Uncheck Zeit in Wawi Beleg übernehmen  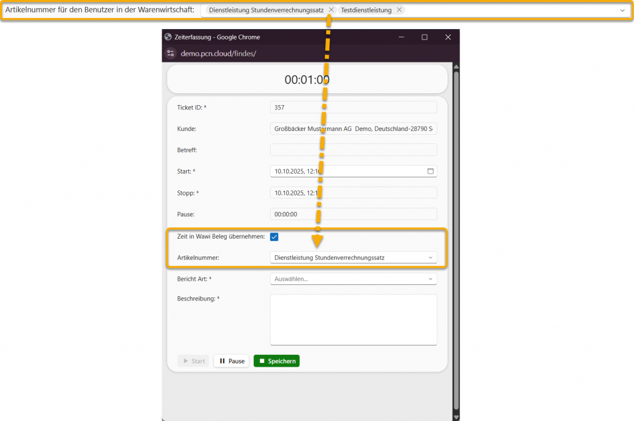(x=274, y=237)
